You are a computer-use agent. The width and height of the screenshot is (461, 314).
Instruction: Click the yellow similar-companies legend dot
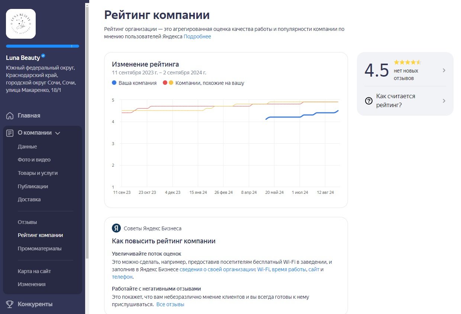[x=171, y=83]
